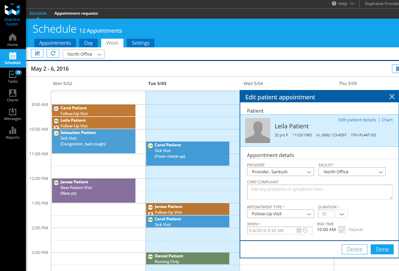Open Reports in the left sidebar

[13, 133]
